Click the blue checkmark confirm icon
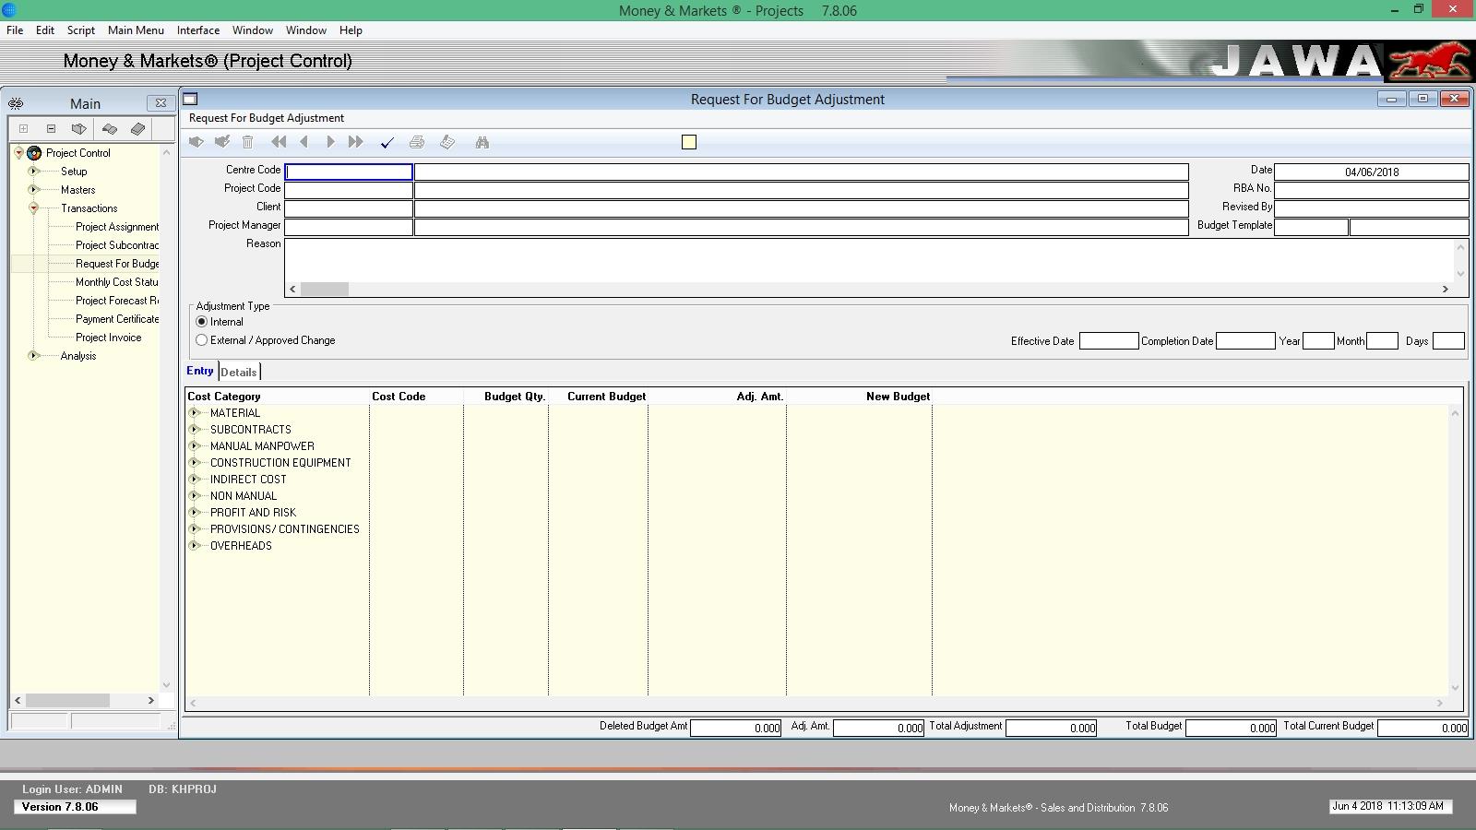Screen dimensions: 1476x830 (x=387, y=142)
